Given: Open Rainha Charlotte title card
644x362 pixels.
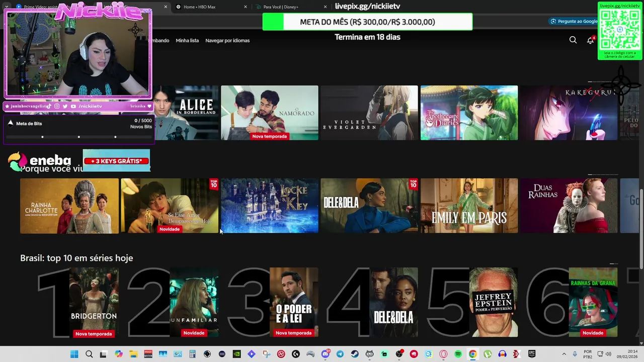Looking at the screenshot, I should coord(69,206).
